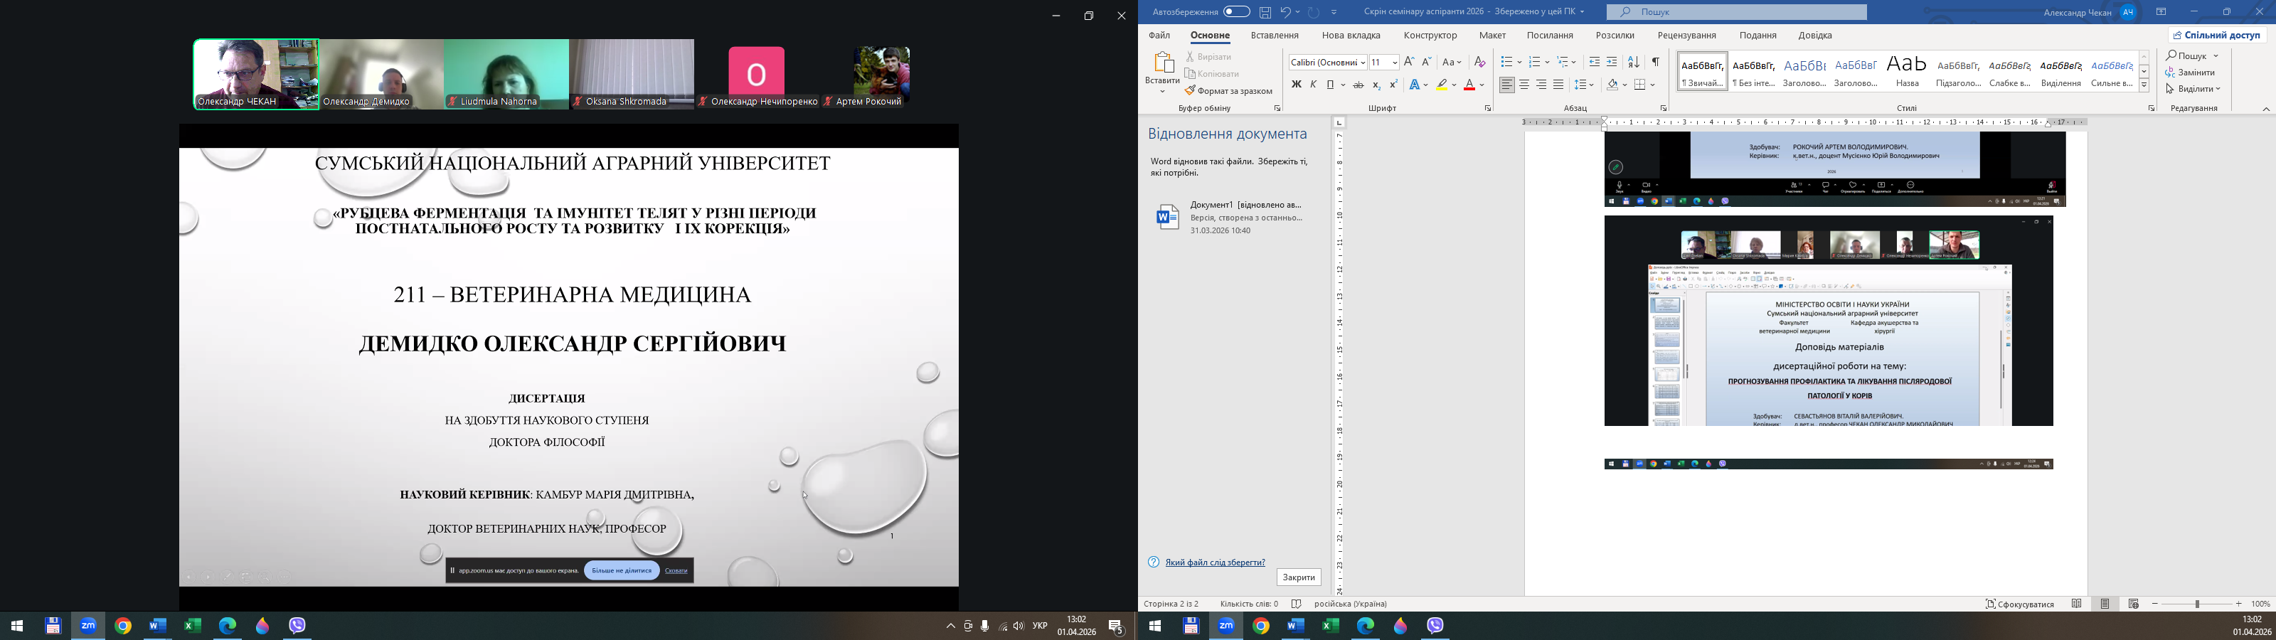Click the Закрити button in recovery pane
2276x640 pixels.
1298,577
